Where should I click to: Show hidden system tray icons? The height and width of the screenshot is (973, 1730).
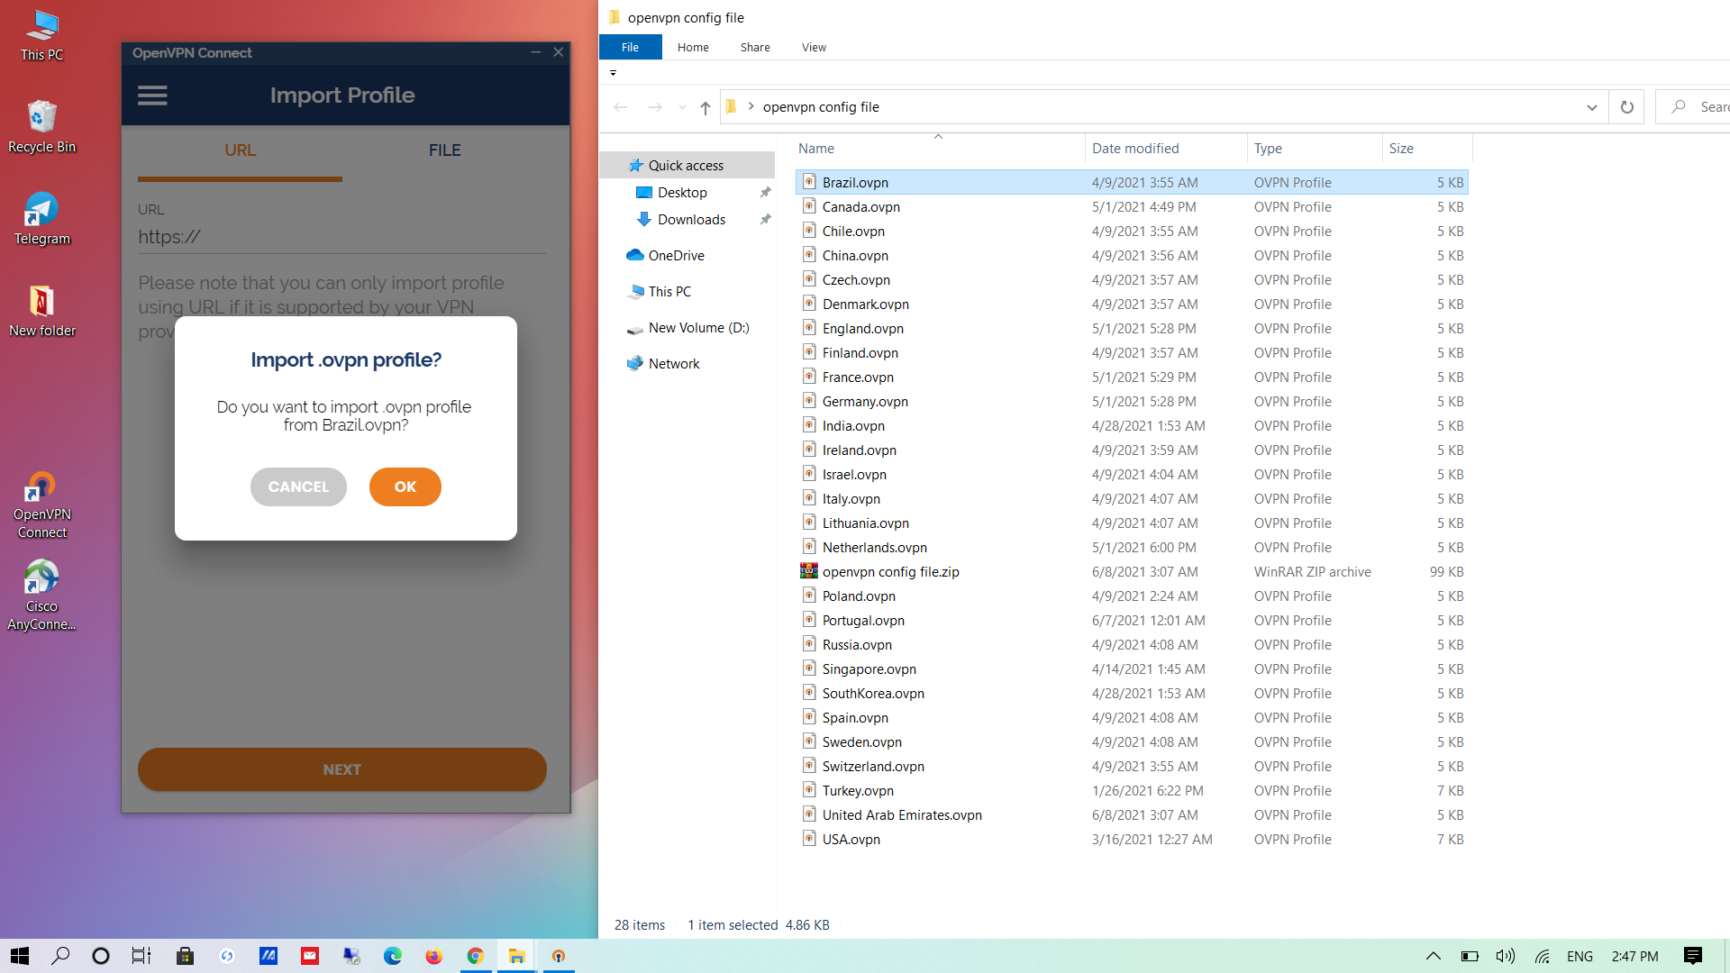(1433, 956)
